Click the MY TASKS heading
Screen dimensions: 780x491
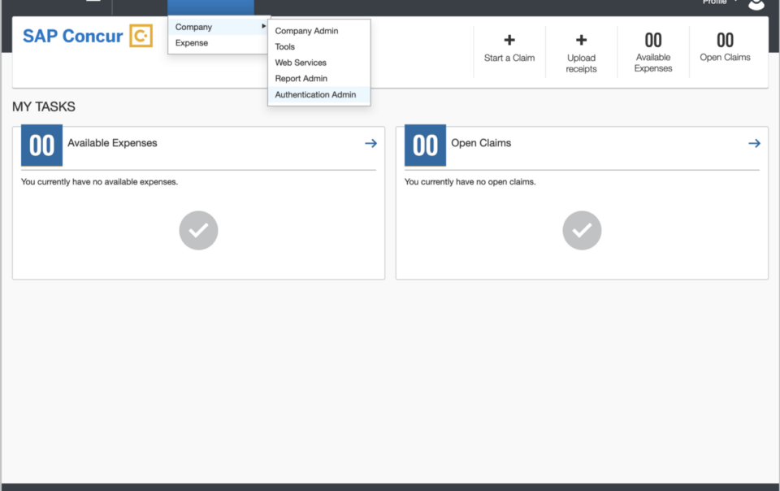click(x=44, y=106)
